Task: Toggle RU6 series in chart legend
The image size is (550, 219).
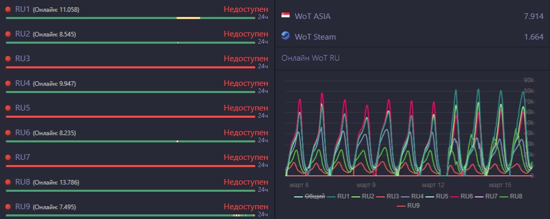Action: tap(462, 196)
